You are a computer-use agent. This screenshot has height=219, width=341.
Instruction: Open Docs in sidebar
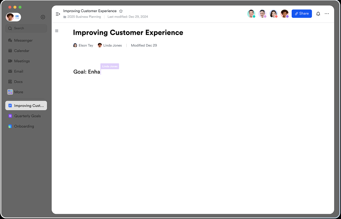(x=18, y=82)
